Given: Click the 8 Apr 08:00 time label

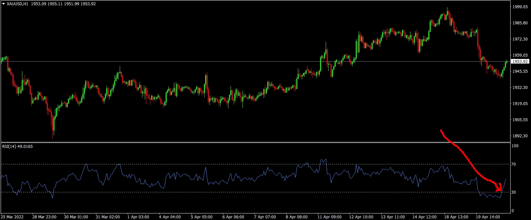Looking at the screenshot, I should pyautogui.click(x=297, y=217).
